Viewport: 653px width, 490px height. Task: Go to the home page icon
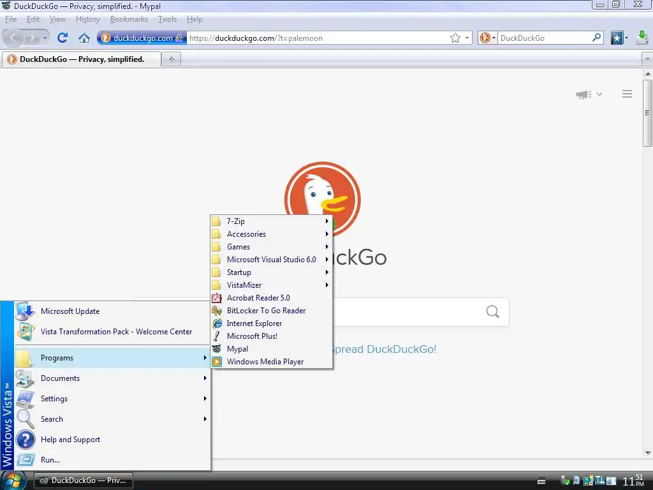pos(84,38)
